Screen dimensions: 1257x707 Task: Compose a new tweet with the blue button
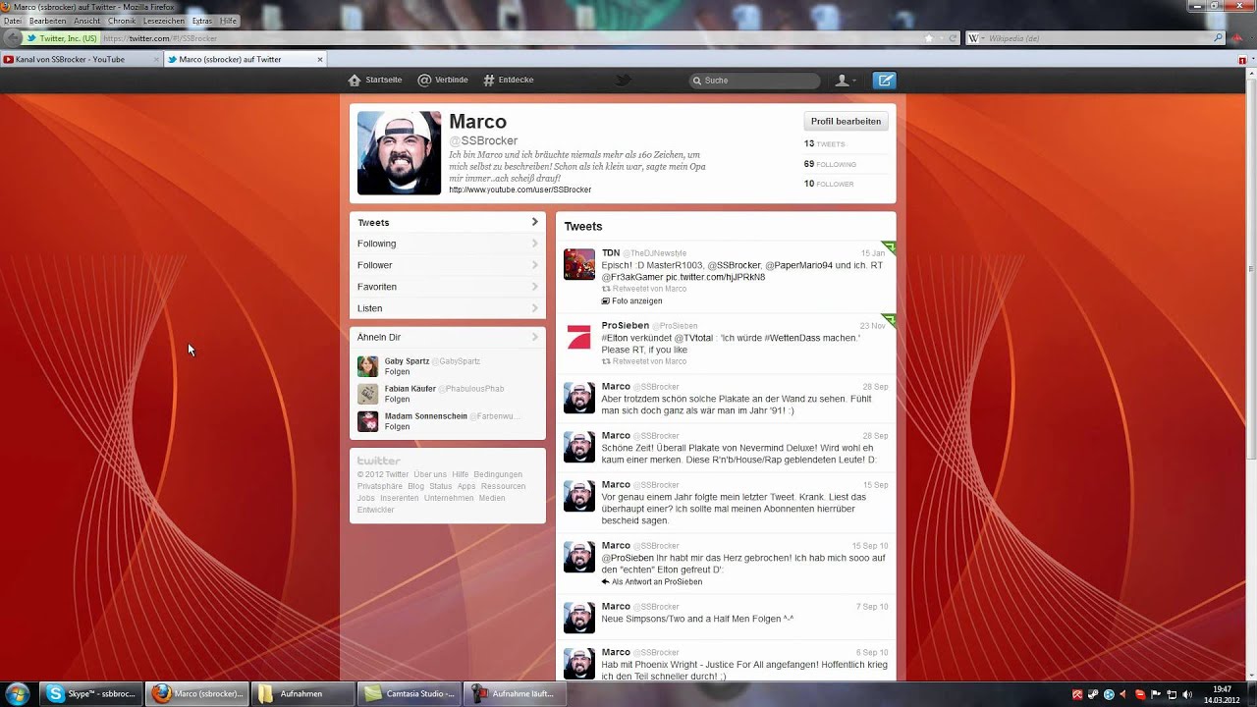click(x=885, y=81)
